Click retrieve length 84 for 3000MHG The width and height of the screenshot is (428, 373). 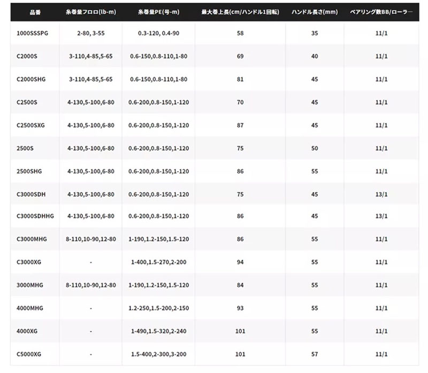(240, 285)
